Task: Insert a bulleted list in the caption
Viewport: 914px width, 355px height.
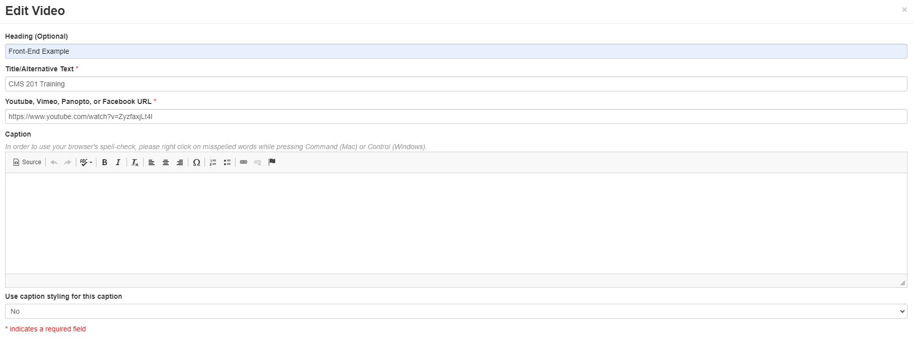Action: tap(227, 162)
